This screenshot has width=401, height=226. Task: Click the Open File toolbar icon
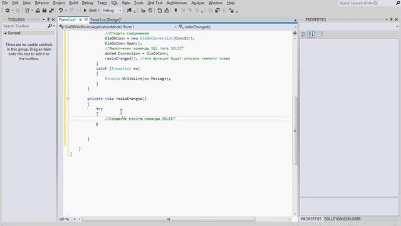[x=38, y=11]
